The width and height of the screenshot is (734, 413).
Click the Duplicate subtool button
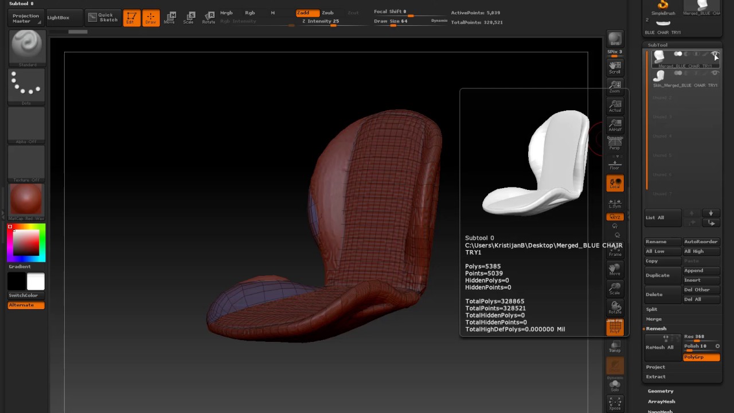(x=663, y=275)
